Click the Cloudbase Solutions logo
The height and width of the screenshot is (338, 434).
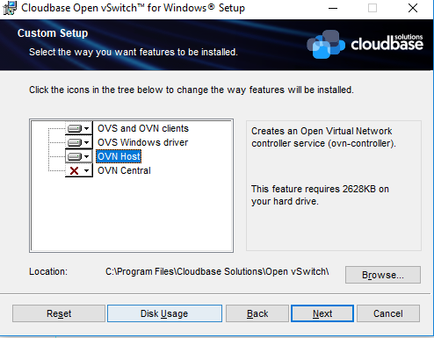[365, 44]
